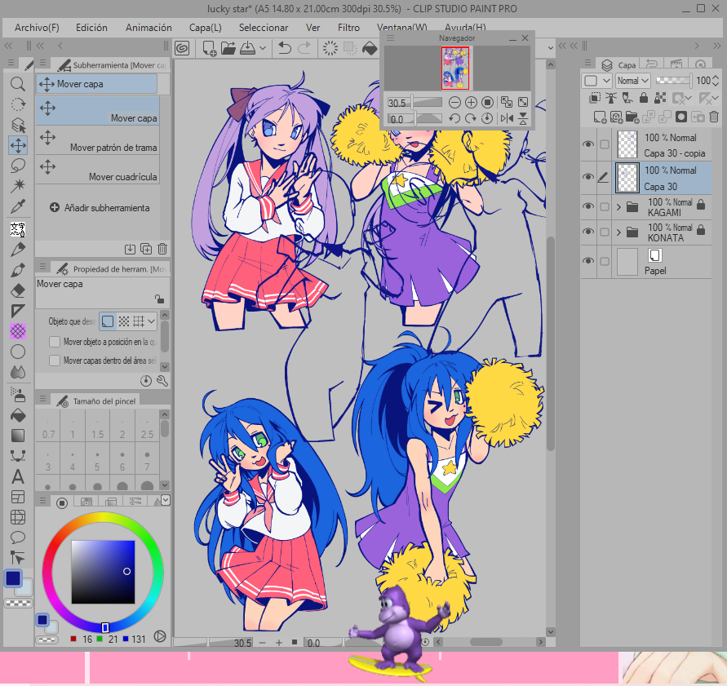Screen dimensions: 727x686
Task: Delete the selected layer with trash icon
Action: pos(714,117)
